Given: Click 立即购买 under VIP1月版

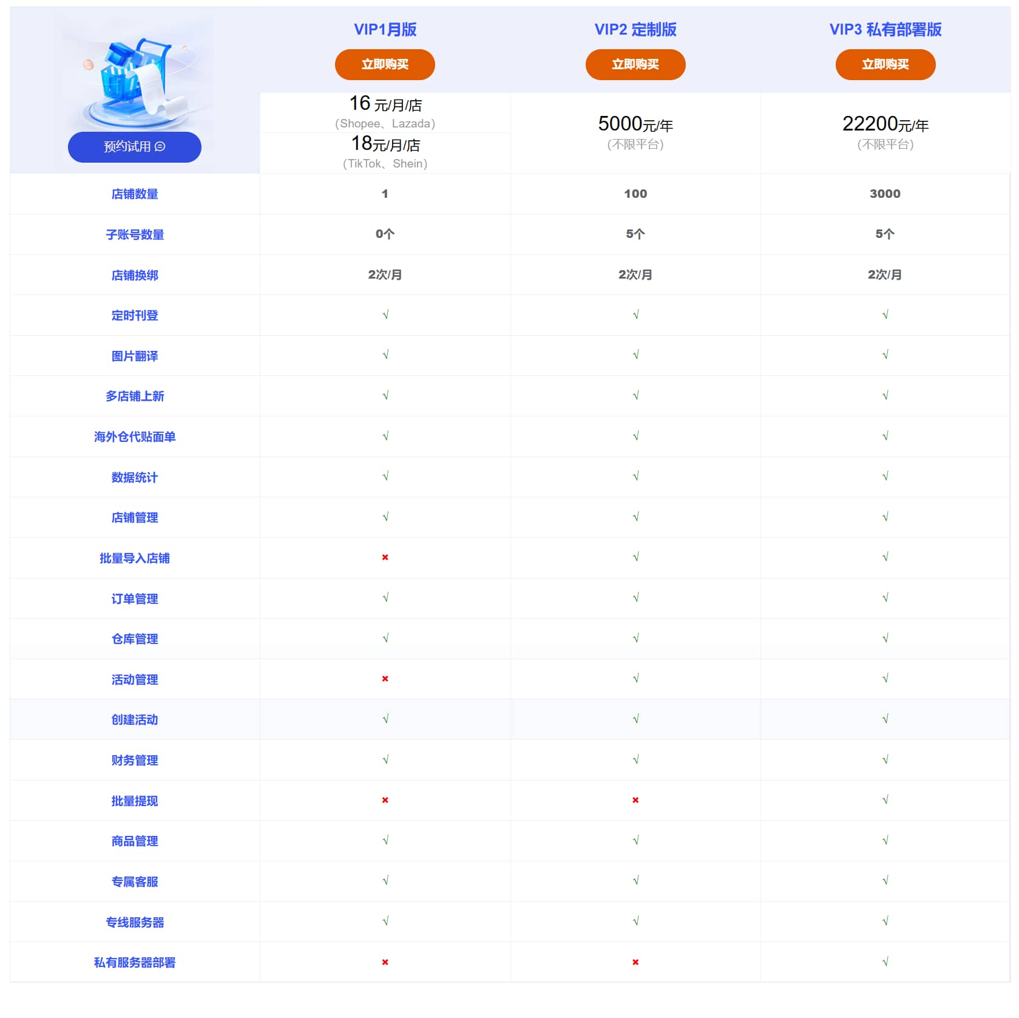Looking at the screenshot, I should tap(385, 64).
